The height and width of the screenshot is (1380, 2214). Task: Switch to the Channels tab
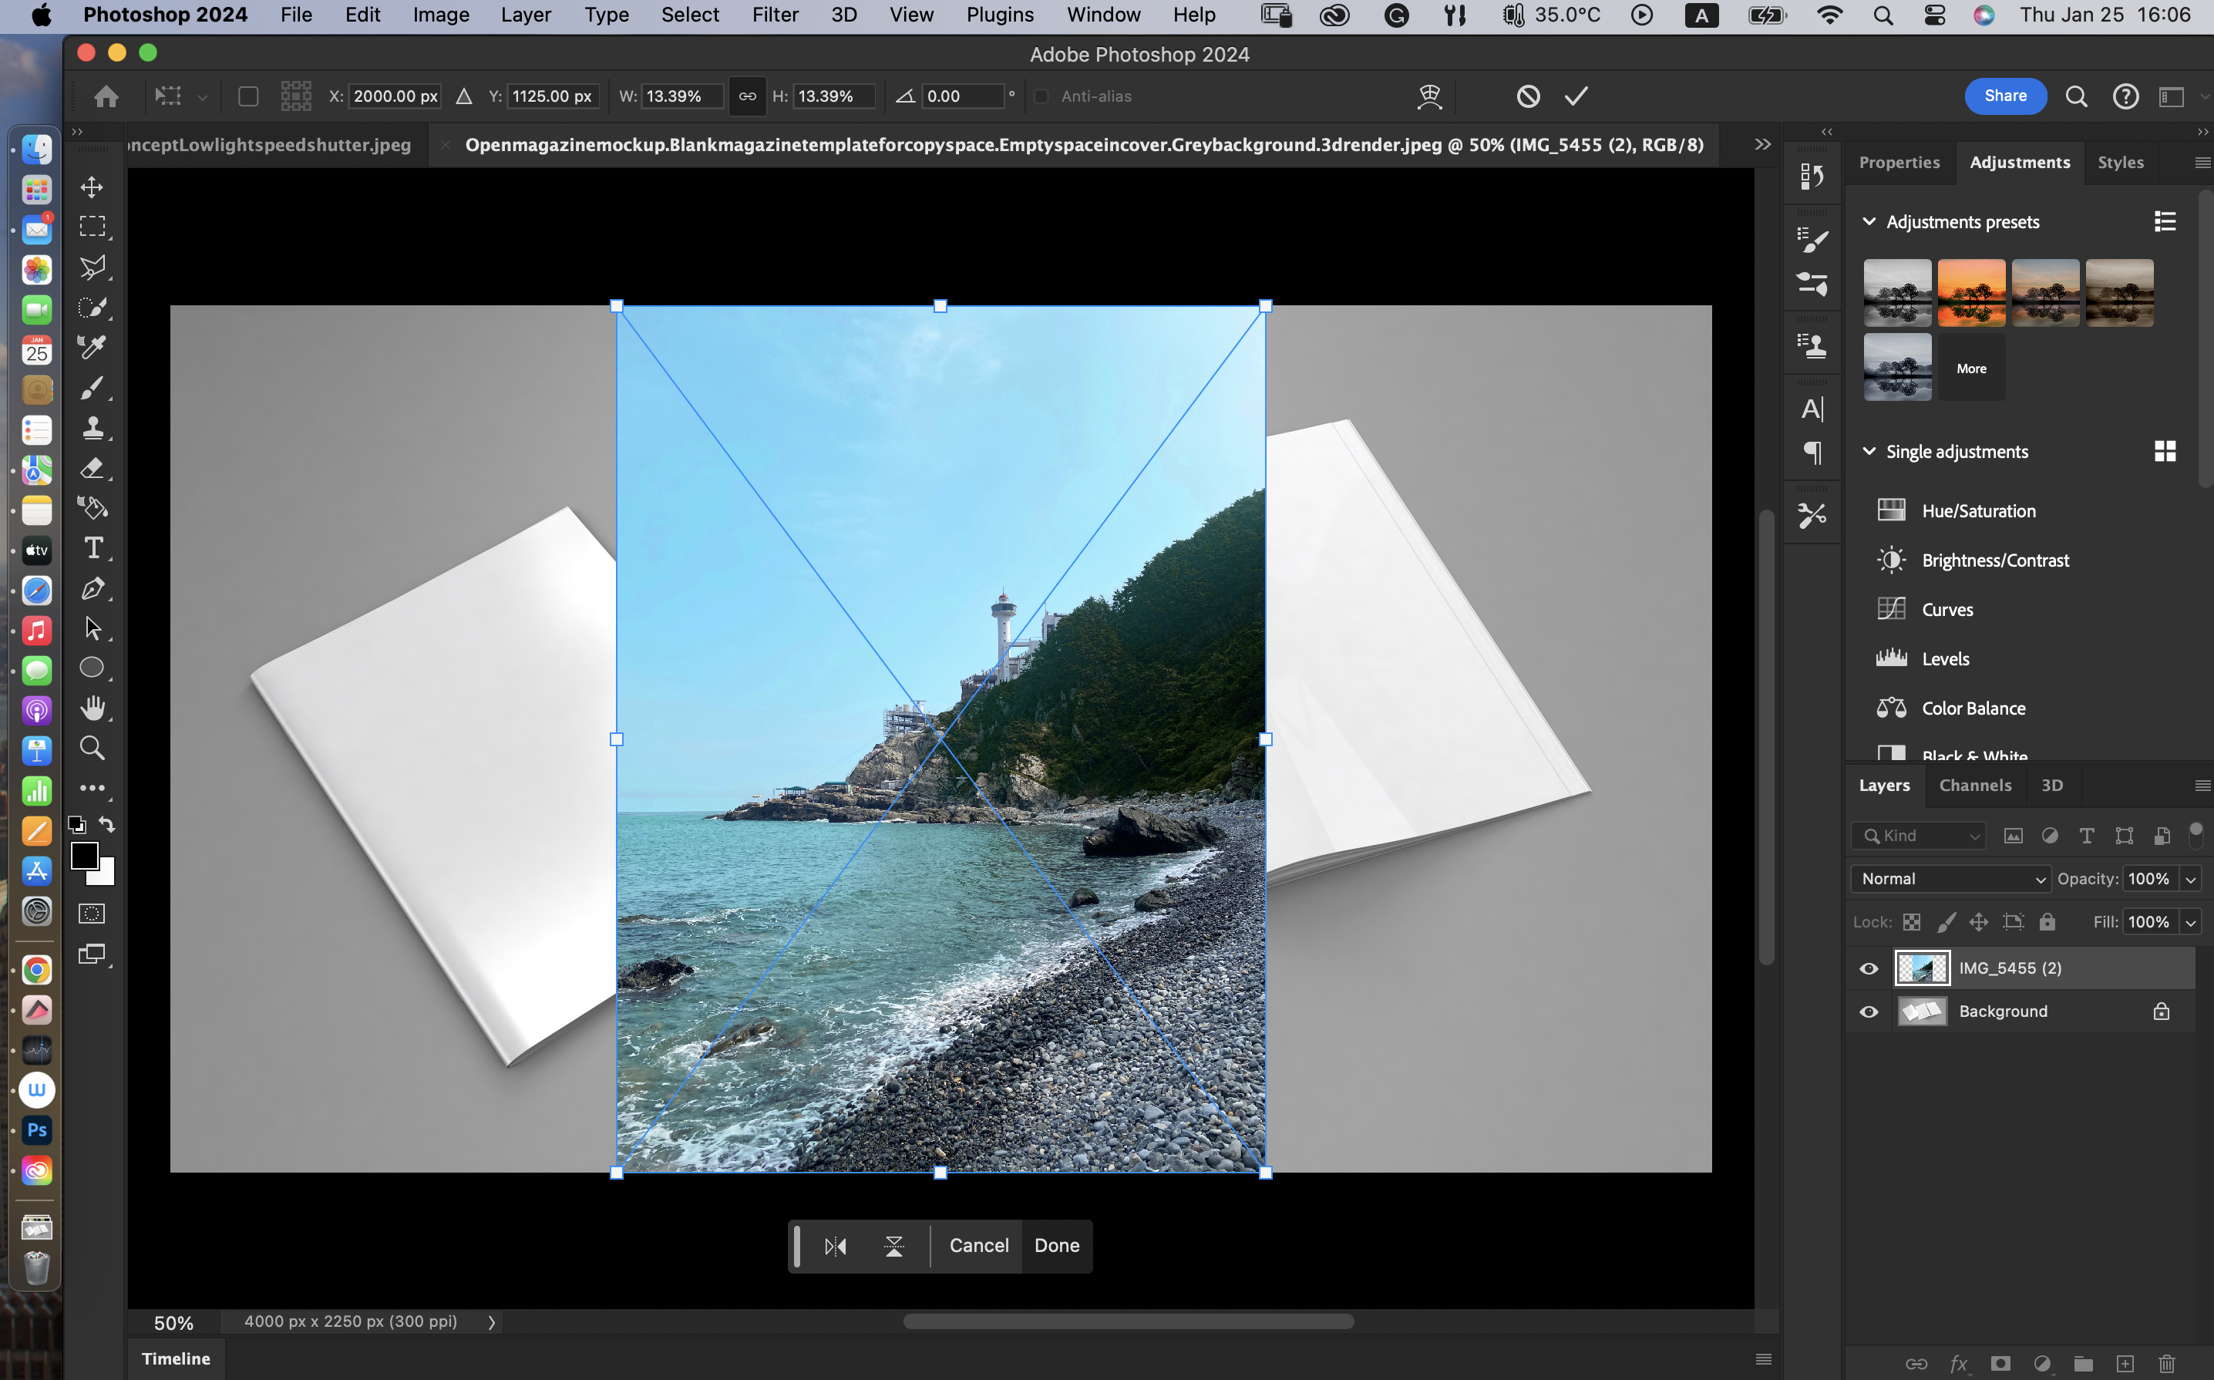point(1974,785)
